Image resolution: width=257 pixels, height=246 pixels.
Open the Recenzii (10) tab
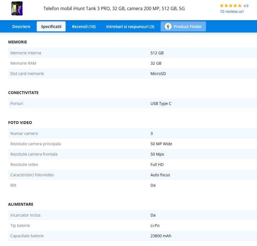84,26
